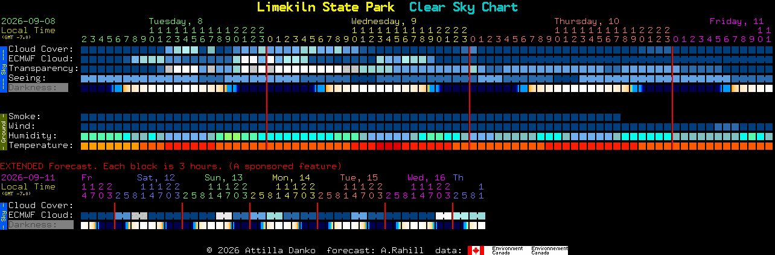Image resolution: width=775 pixels, height=255 pixels.
Task: Click the blue Sky sidebar label
Action: pos(3,68)
